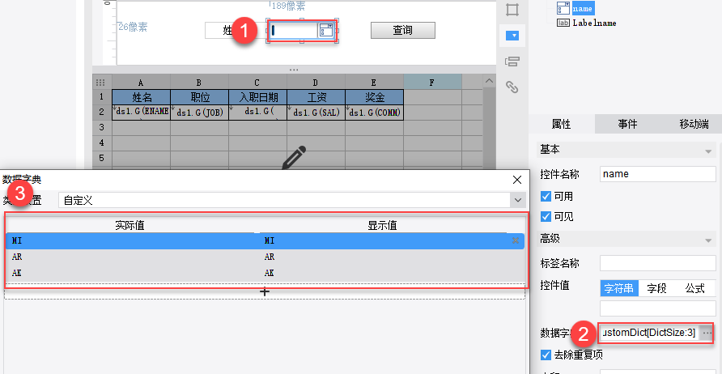Switch to the 属性 tab

click(x=561, y=124)
